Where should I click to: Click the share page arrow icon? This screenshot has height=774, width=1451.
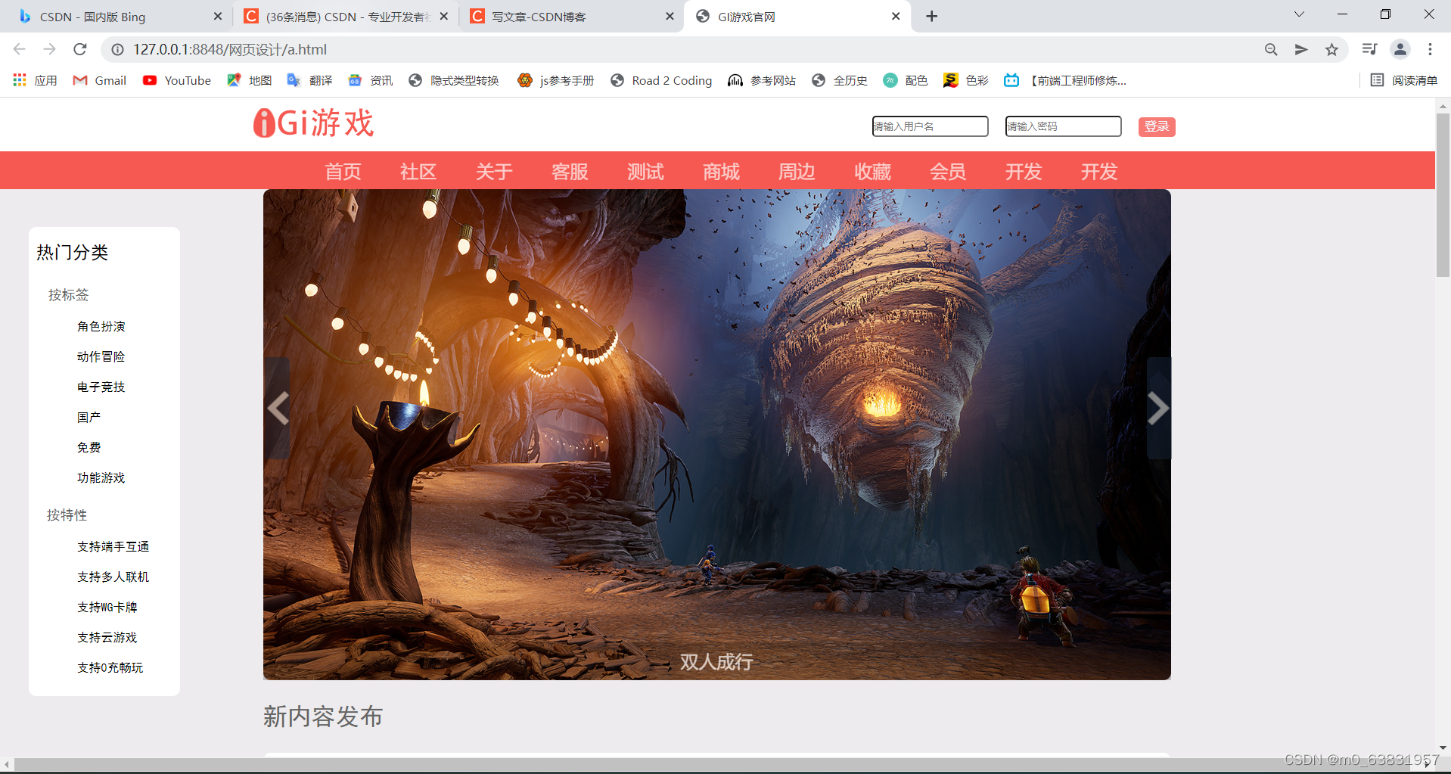click(x=1301, y=49)
